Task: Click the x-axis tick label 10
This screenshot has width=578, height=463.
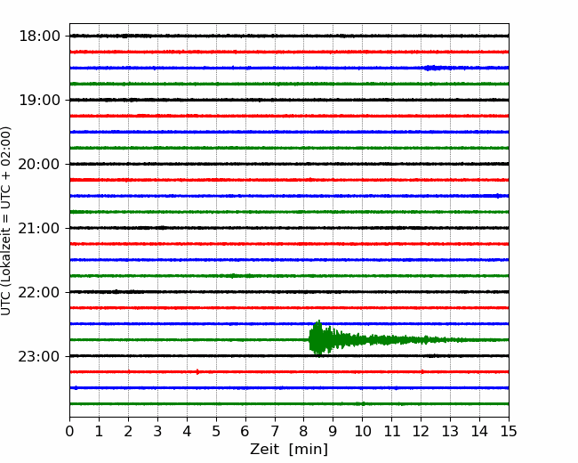Action: click(x=362, y=431)
